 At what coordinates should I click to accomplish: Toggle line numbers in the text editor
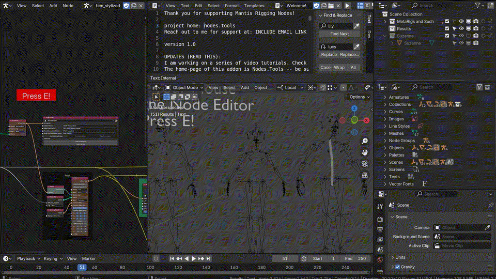pos(360,6)
